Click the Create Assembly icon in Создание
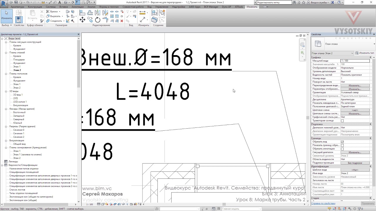The width and height of the screenshot is (376, 211). coord(155,13)
